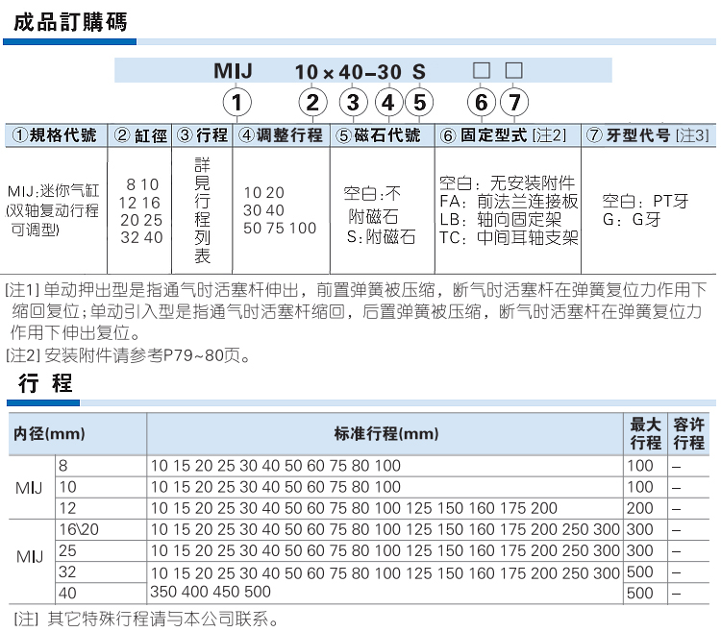The image size is (721, 632).
Task: Click circled number 7 below second empty box
Action: [514, 102]
